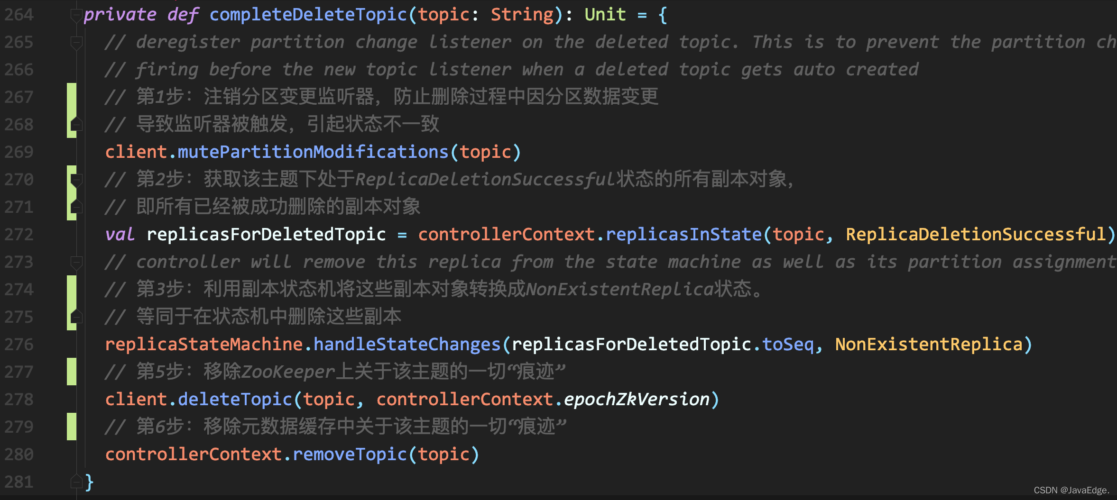This screenshot has width=1117, height=500.
Task: Click the fold end marker on line 268
Action: 76,124
